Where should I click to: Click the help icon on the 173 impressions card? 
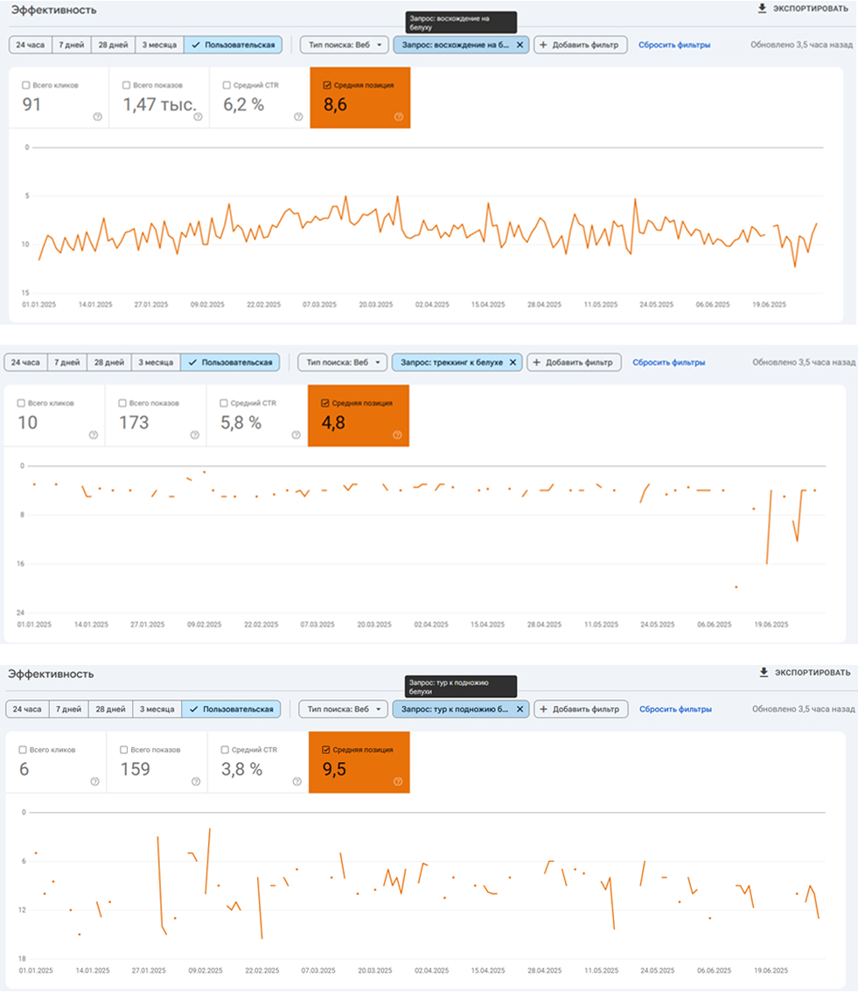[196, 435]
